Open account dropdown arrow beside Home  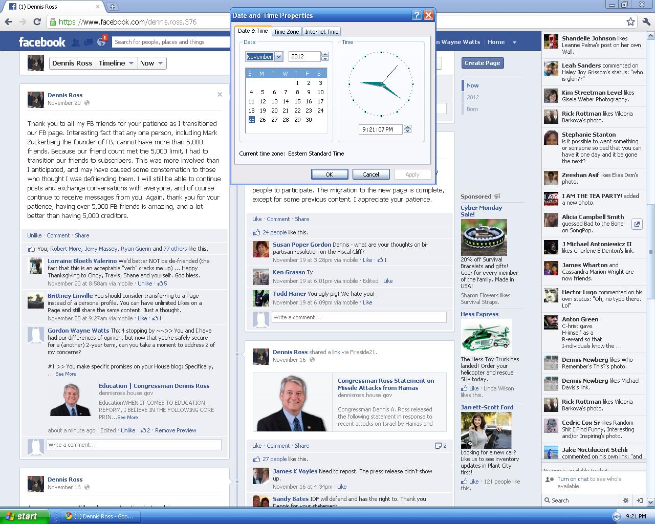click(514, 42)
